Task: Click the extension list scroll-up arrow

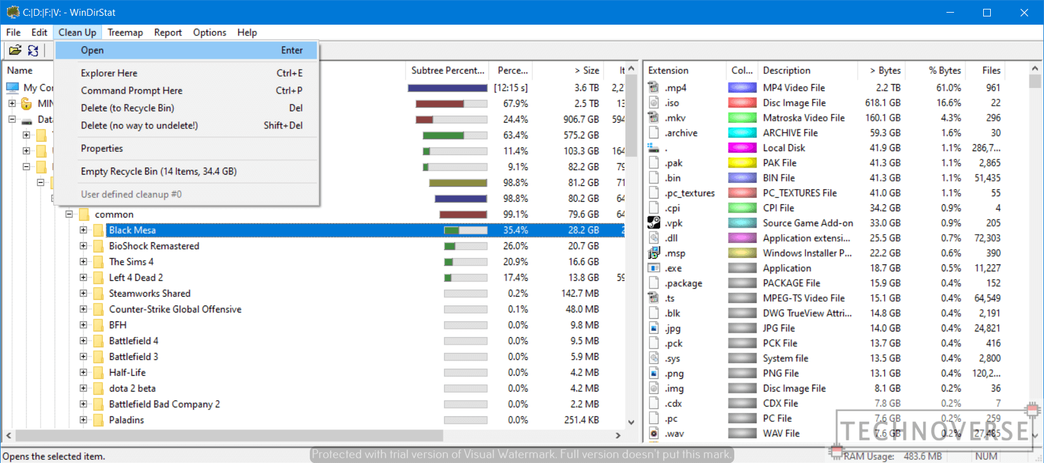Action: pos(1035,68)
